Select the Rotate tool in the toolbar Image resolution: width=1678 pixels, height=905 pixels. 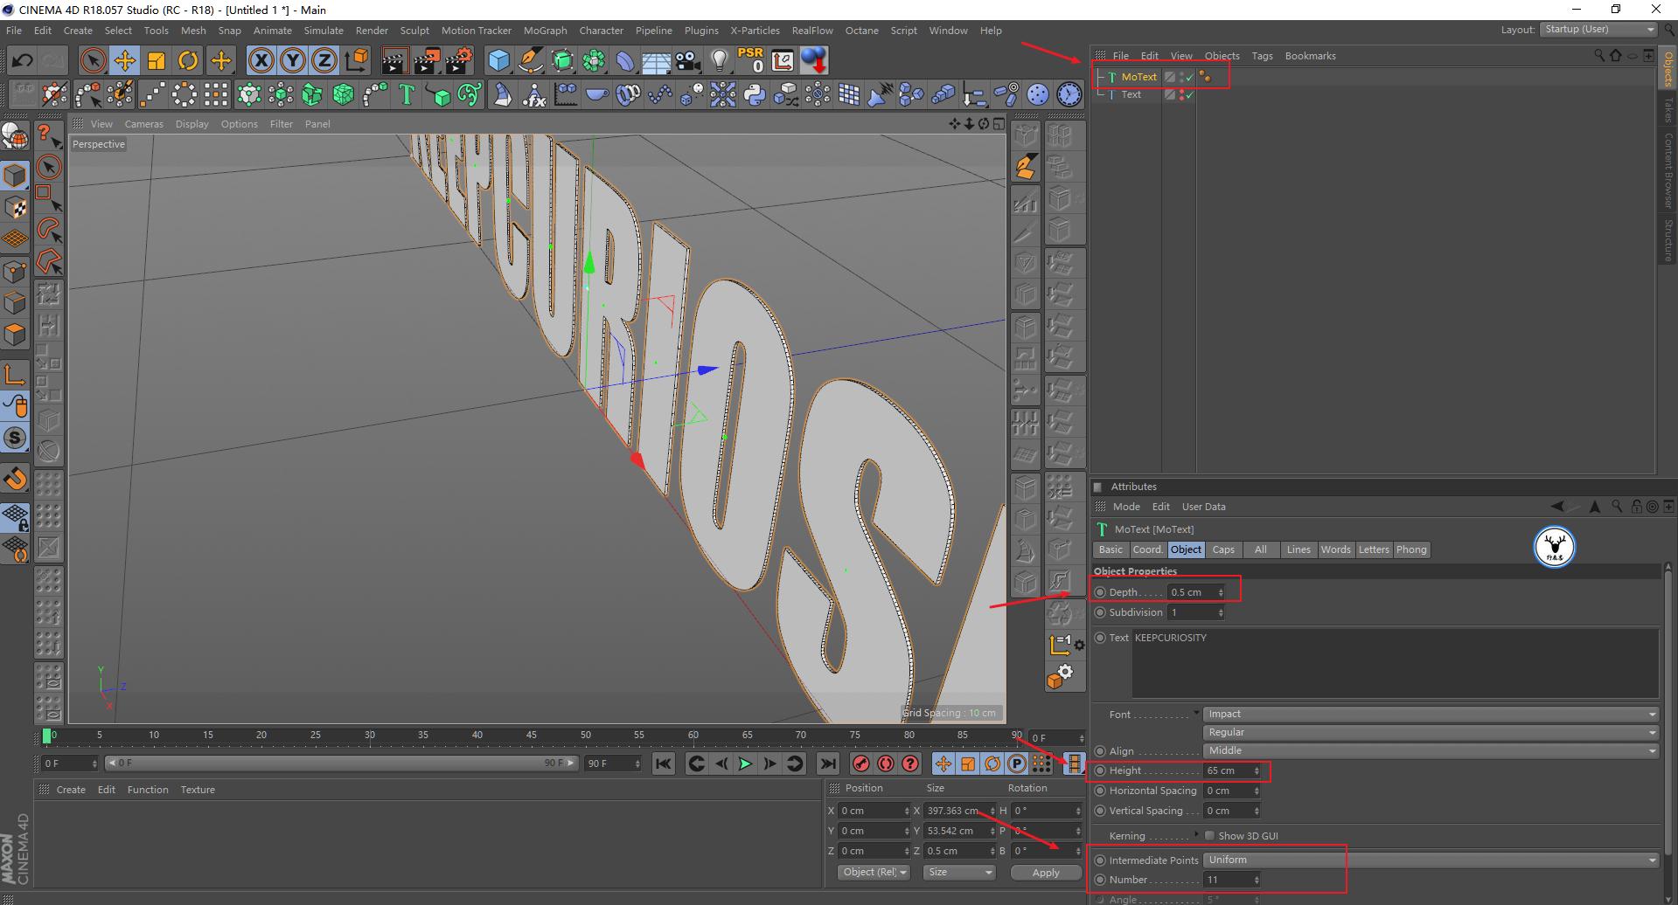point(189,59)
